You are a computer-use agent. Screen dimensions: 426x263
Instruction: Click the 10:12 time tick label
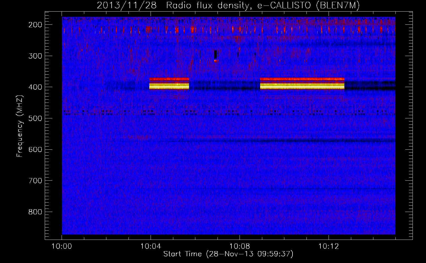329,246
